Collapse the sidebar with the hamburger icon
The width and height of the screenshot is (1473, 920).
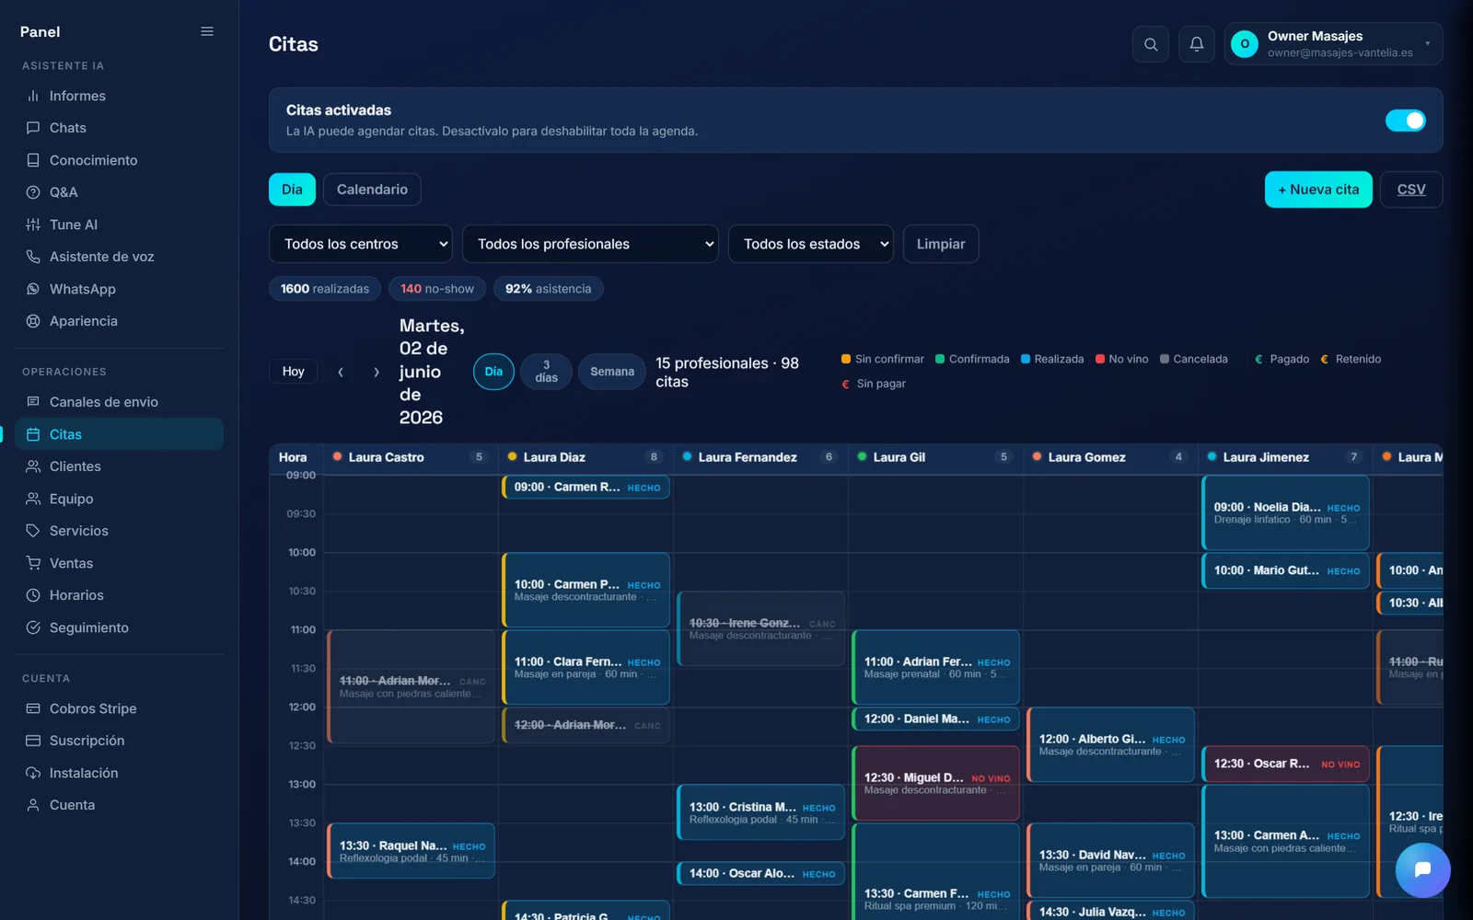(x=207, y=31)
